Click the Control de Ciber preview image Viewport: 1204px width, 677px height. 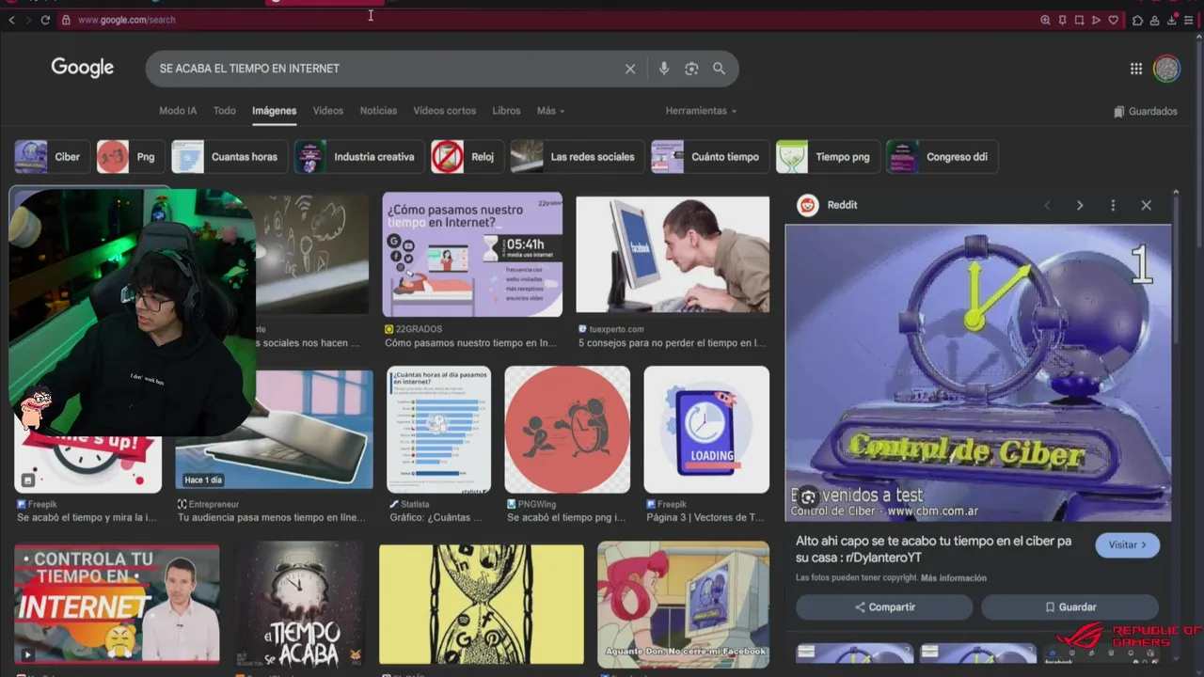click(x=978, y=372)
